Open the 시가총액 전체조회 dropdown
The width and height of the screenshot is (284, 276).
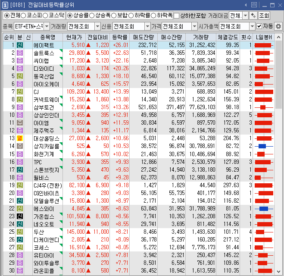pos(252,26)
